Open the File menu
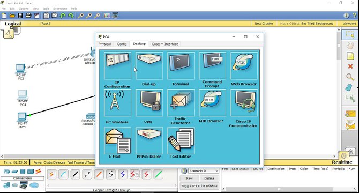 click(x=3, y=9)
